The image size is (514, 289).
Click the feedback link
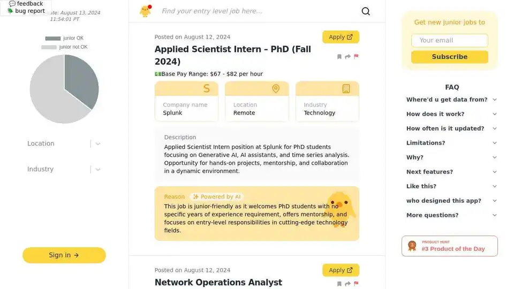[x=26, y=4]
